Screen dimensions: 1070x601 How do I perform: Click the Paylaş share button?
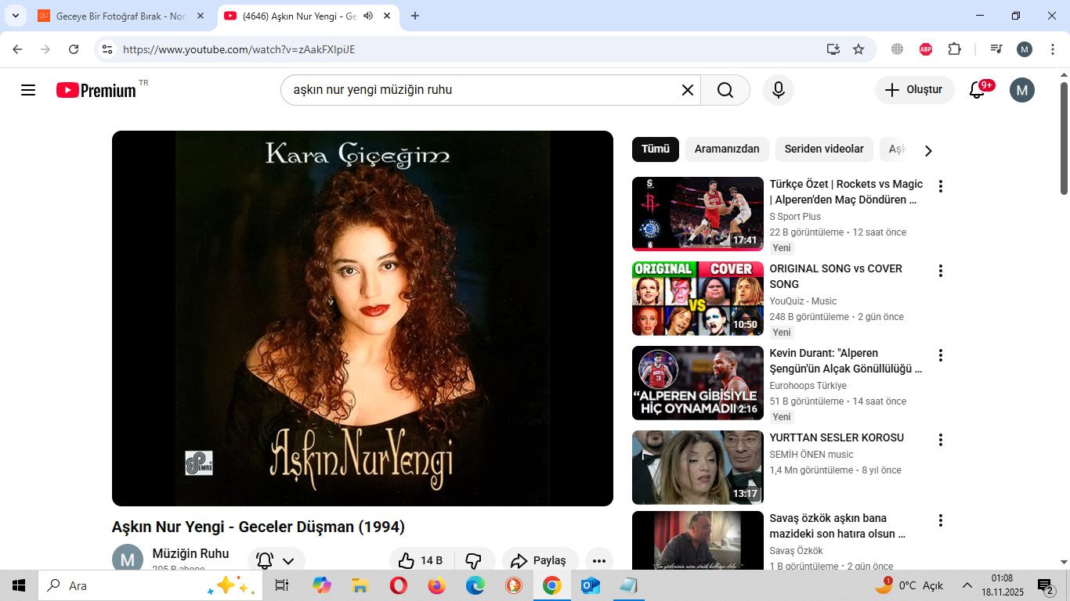[x=539, y=560]
